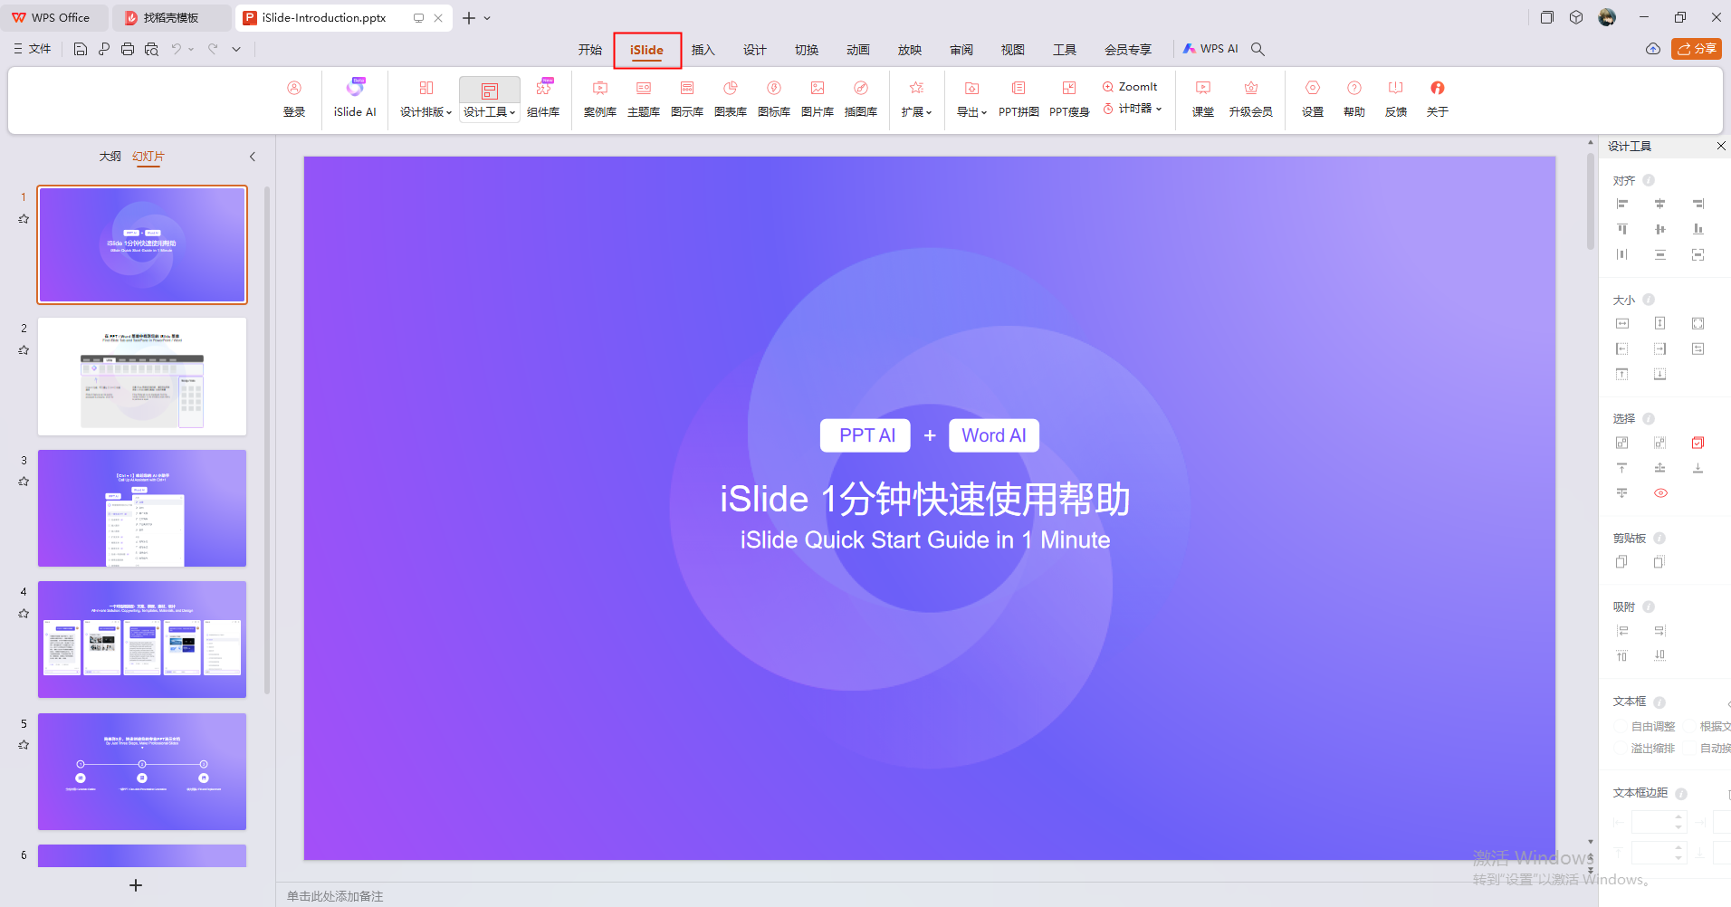This screenshot has height=907, width=1731.
Task: Open iSlide 设置 settings
Action: point(1313,99)
